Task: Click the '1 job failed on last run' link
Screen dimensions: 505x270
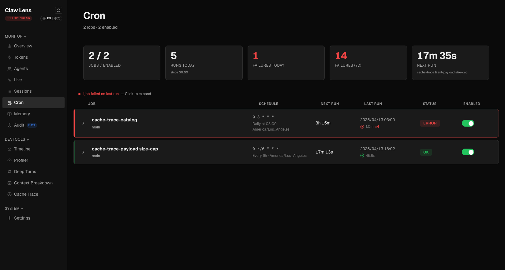Action: (x=100, y=94)
